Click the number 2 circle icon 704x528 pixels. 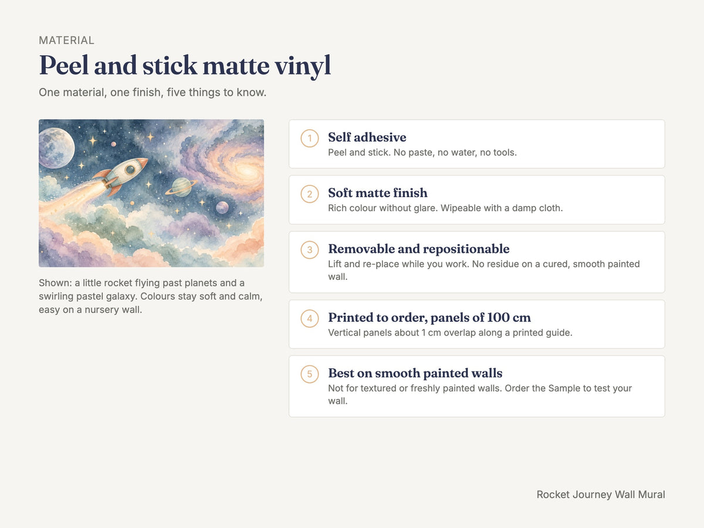(x=310, y=194)
